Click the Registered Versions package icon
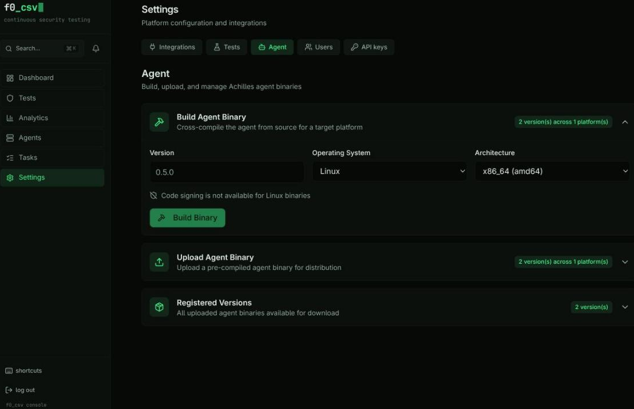The height and width of the screenshot is (409, 634). tap(159, 307)
